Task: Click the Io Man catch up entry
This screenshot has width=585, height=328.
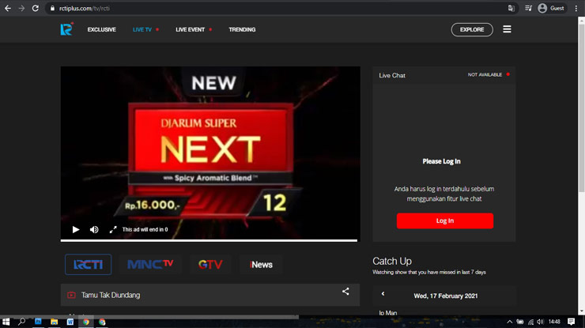Action: click(x=388, y=313)
